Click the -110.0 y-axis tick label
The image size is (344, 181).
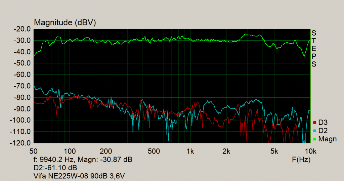click(x=20, y=132)
